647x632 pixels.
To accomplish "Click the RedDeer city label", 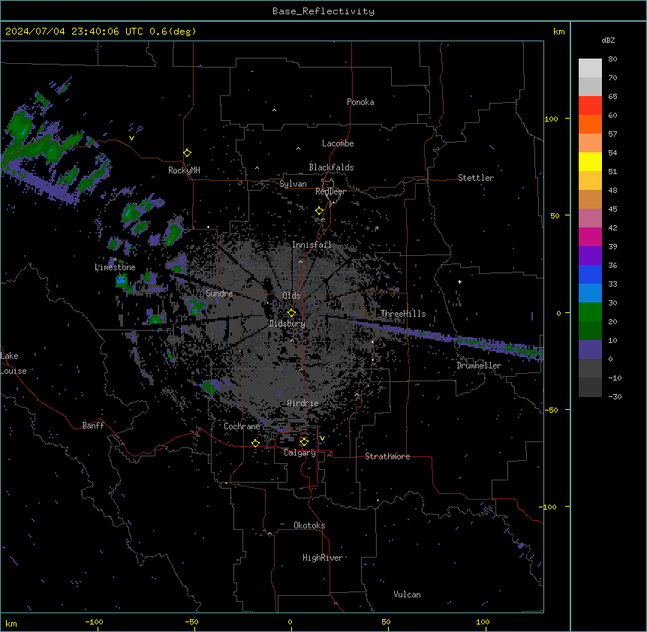I will [330, 191].
